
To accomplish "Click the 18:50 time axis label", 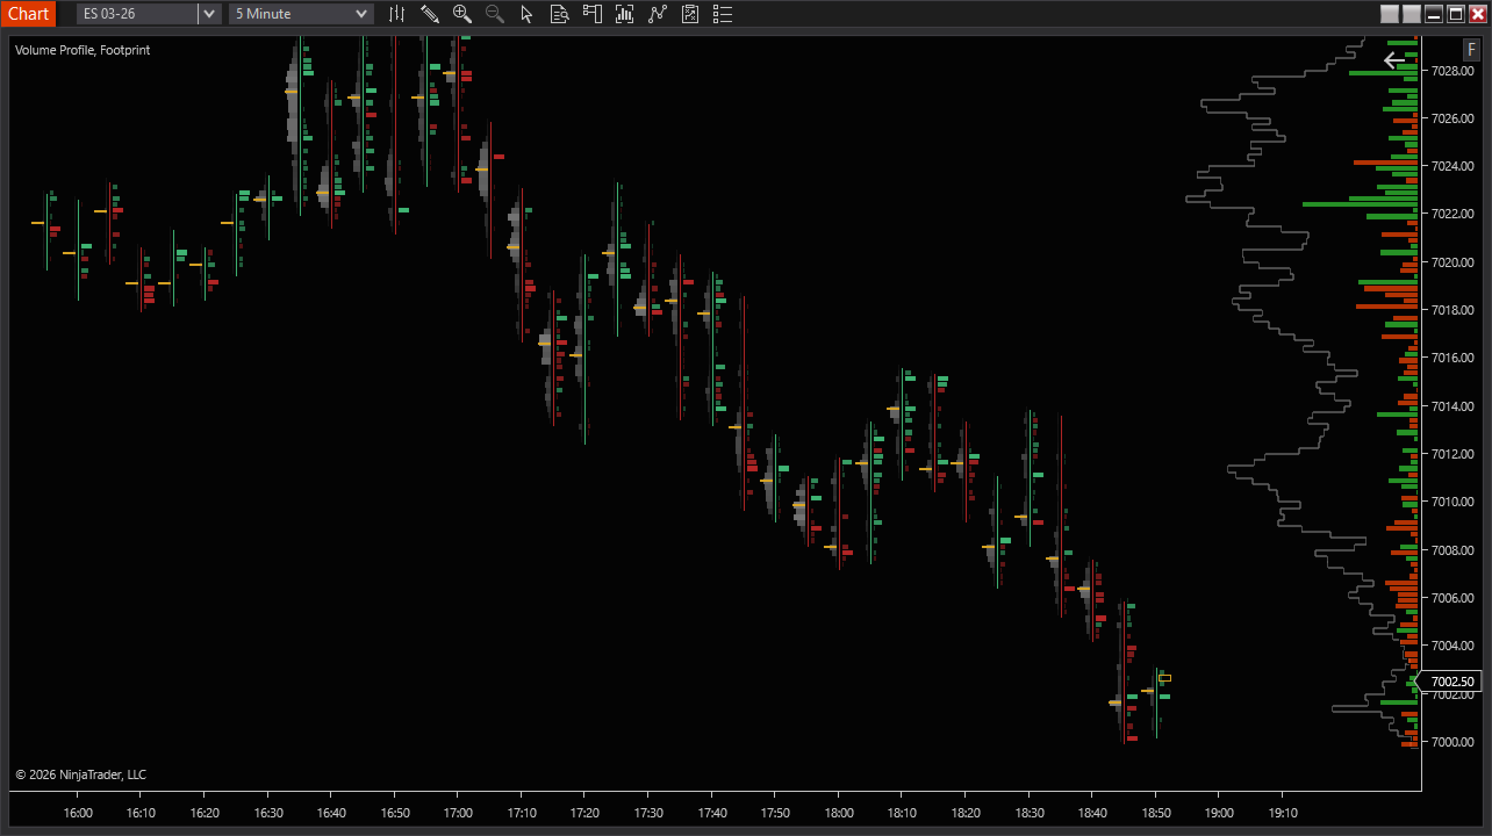I will [x=1156, y=813].
